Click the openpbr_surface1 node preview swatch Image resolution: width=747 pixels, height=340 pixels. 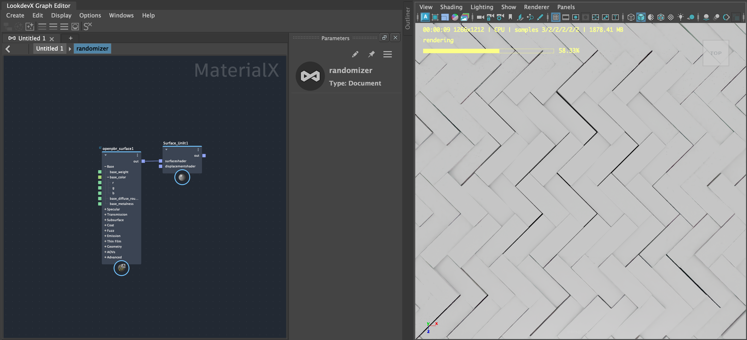[121, 268]
